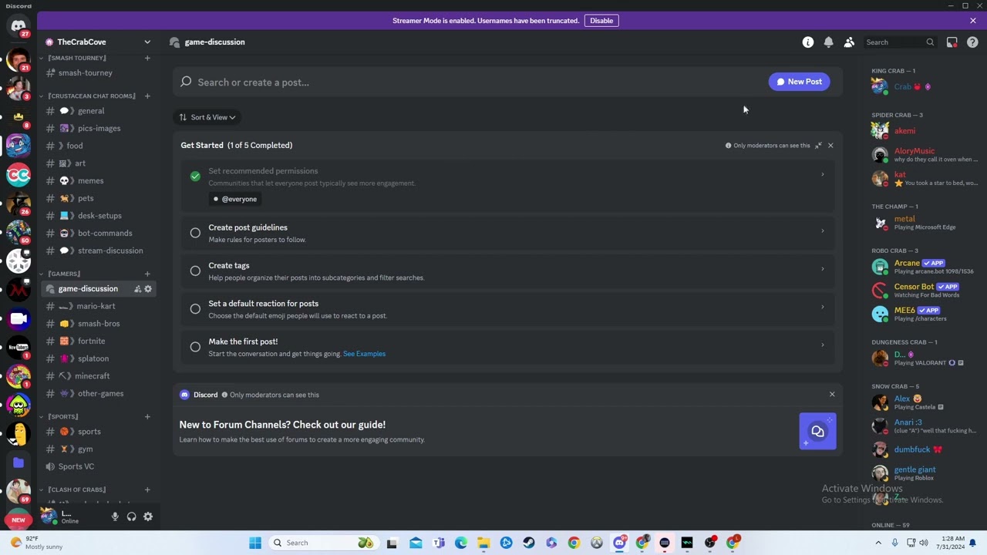
Task: Collapse the CLASH OF CRABS category
Action: pyautogui.click(x=76, y=489)
